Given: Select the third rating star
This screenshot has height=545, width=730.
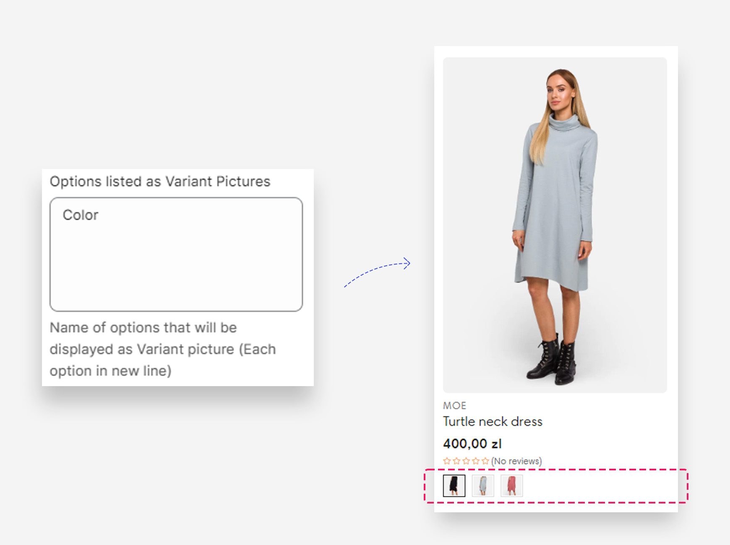Looking at the screenshot, I should click(x=466, y=461).
